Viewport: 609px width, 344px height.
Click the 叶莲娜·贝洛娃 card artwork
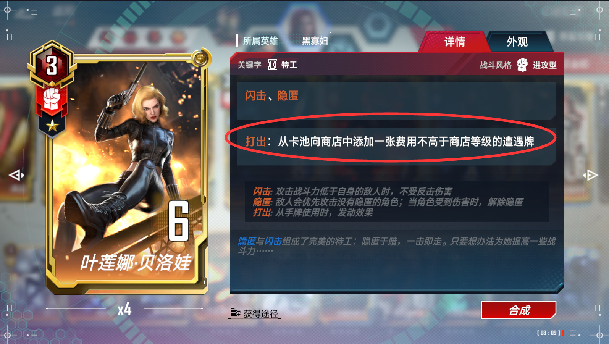coord(127,172)
